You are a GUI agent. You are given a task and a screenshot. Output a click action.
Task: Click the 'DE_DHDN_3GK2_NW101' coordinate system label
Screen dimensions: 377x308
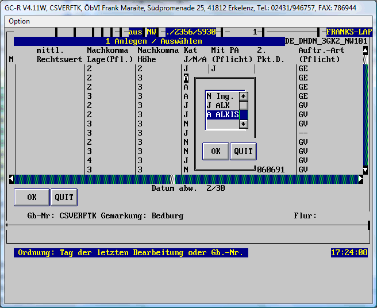click(x=326, y=41)
